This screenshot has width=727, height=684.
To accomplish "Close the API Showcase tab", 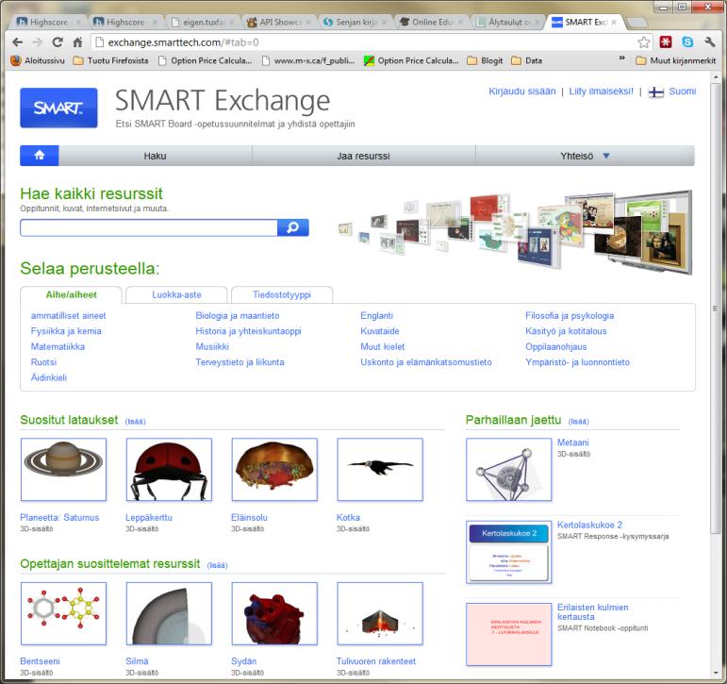I will coord(308,22).
